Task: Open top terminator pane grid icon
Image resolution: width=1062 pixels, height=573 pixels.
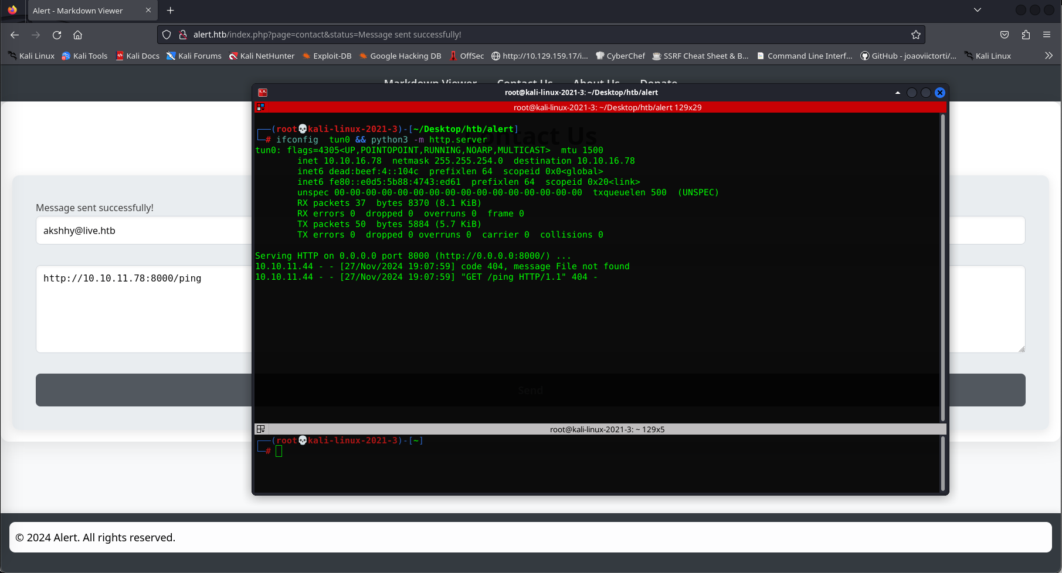Action: click(261, 107)
